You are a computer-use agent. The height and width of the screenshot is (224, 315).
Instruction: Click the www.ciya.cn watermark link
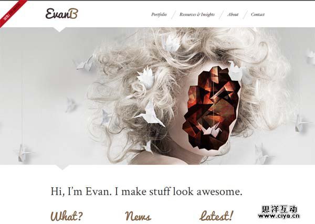(279, 216)
